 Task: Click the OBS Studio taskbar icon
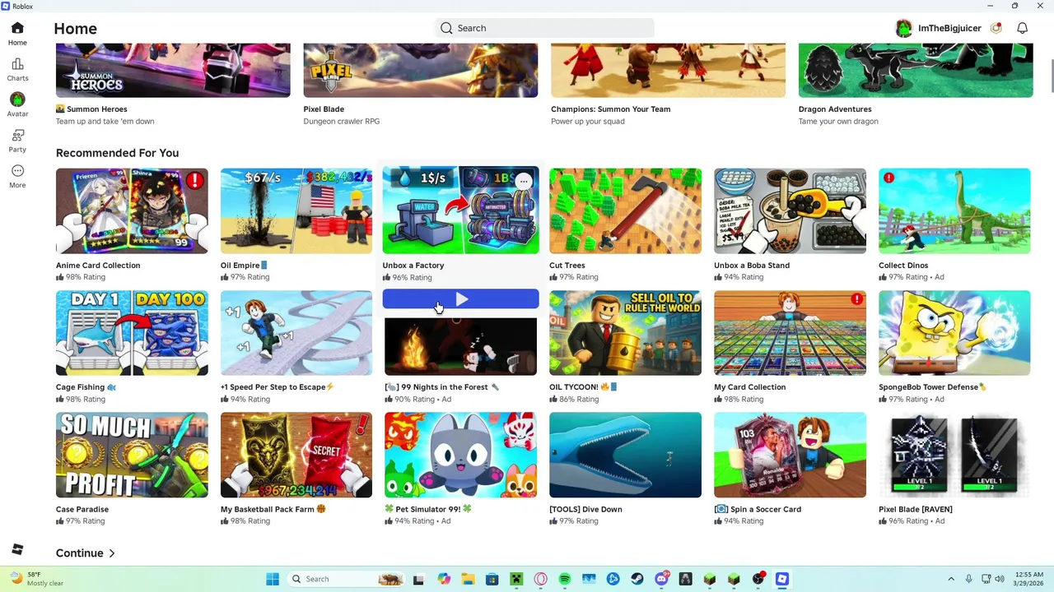(758, 579)
